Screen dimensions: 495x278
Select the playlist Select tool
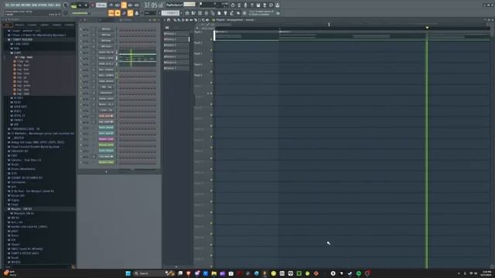200,20
